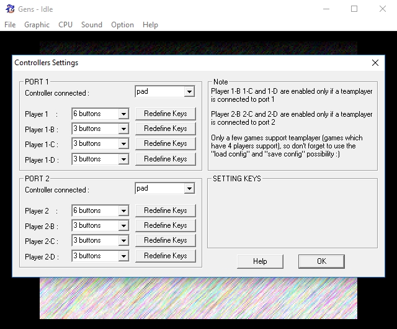Click Port 1 'Controller connected :' label
397x329 pixels.
click(57, 93)
